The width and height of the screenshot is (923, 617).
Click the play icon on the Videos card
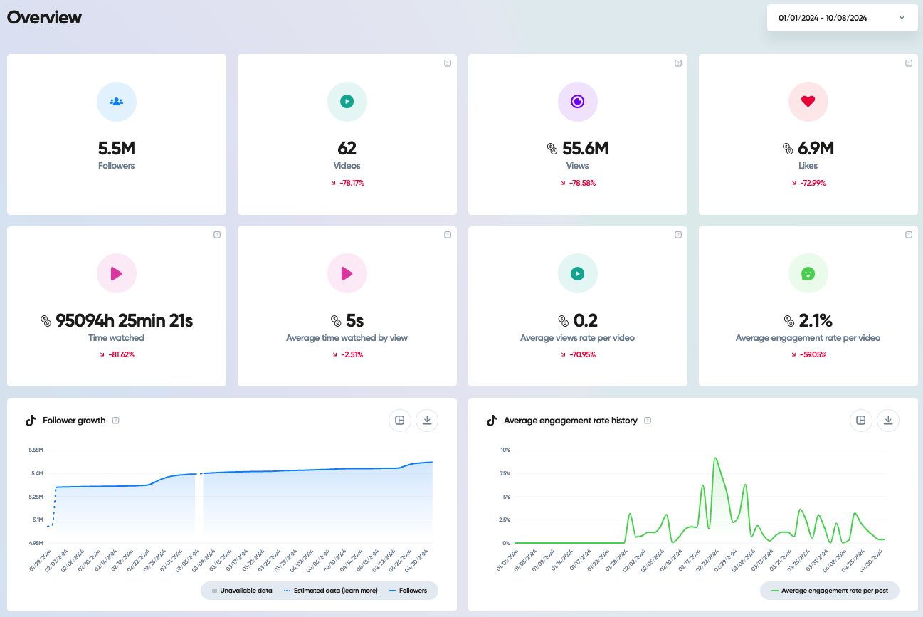(347, 102)
